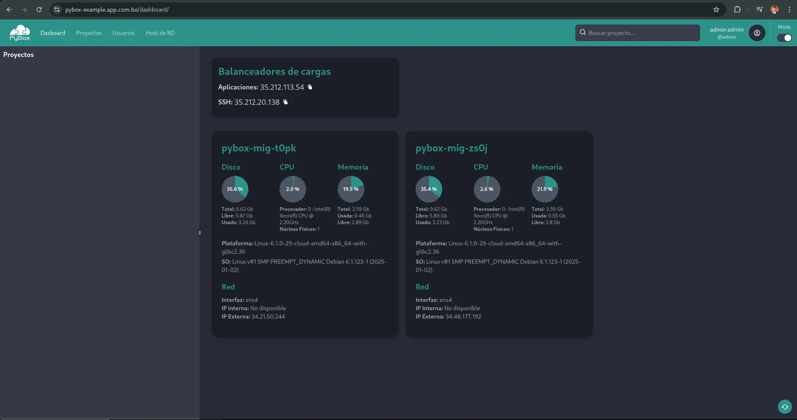The height and width of the screenshot is (420, 797).
Task: Click the search magnifier icon
Action: point(583,32)
